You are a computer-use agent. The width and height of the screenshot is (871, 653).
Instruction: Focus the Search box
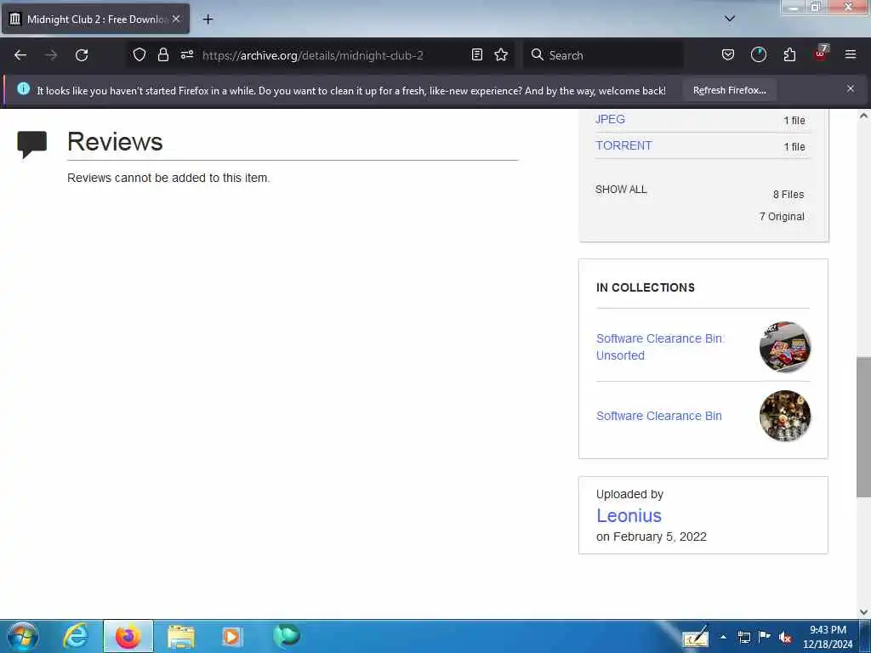coord(603,55)
